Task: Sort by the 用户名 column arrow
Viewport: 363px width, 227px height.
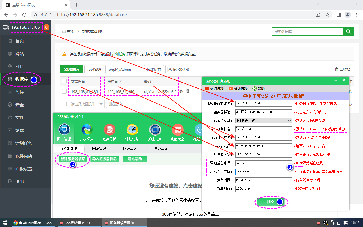Action: click(x=121, y=81)
